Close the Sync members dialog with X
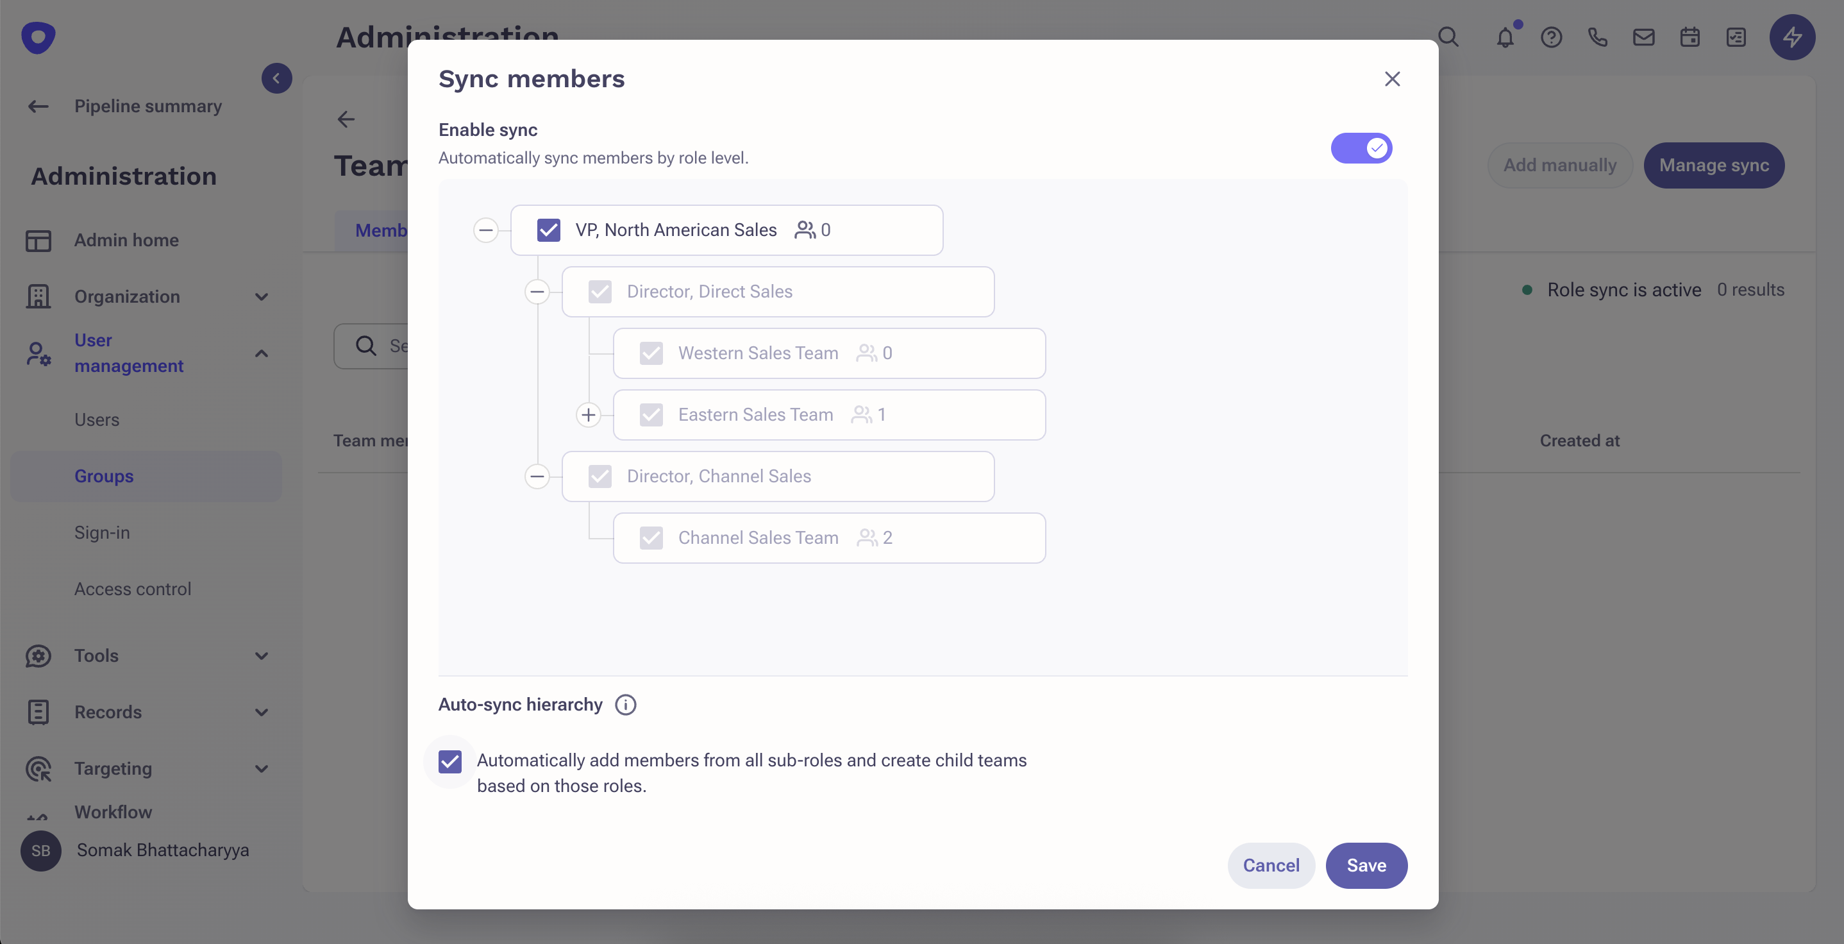This screenshot has width=1844, height=944. tap(1391, 79)
